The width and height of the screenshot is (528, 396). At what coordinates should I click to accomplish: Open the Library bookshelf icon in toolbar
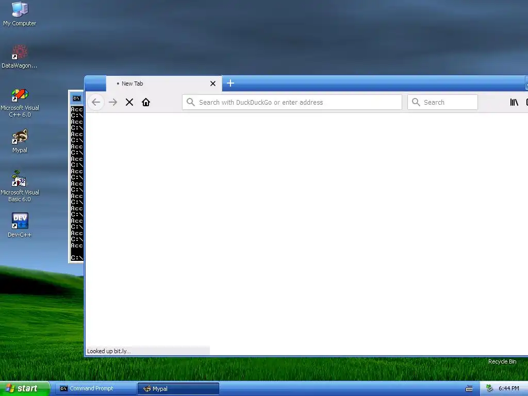514,102
